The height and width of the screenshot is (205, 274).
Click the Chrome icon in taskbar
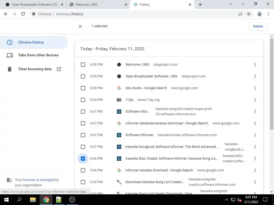click(x=46, y=200)
